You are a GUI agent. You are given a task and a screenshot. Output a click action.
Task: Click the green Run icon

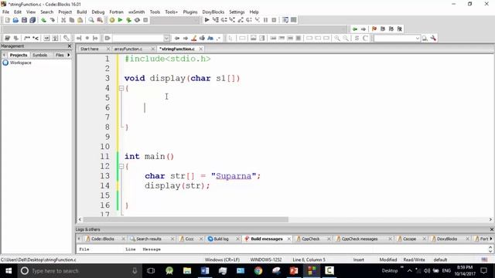pos(121,20)
